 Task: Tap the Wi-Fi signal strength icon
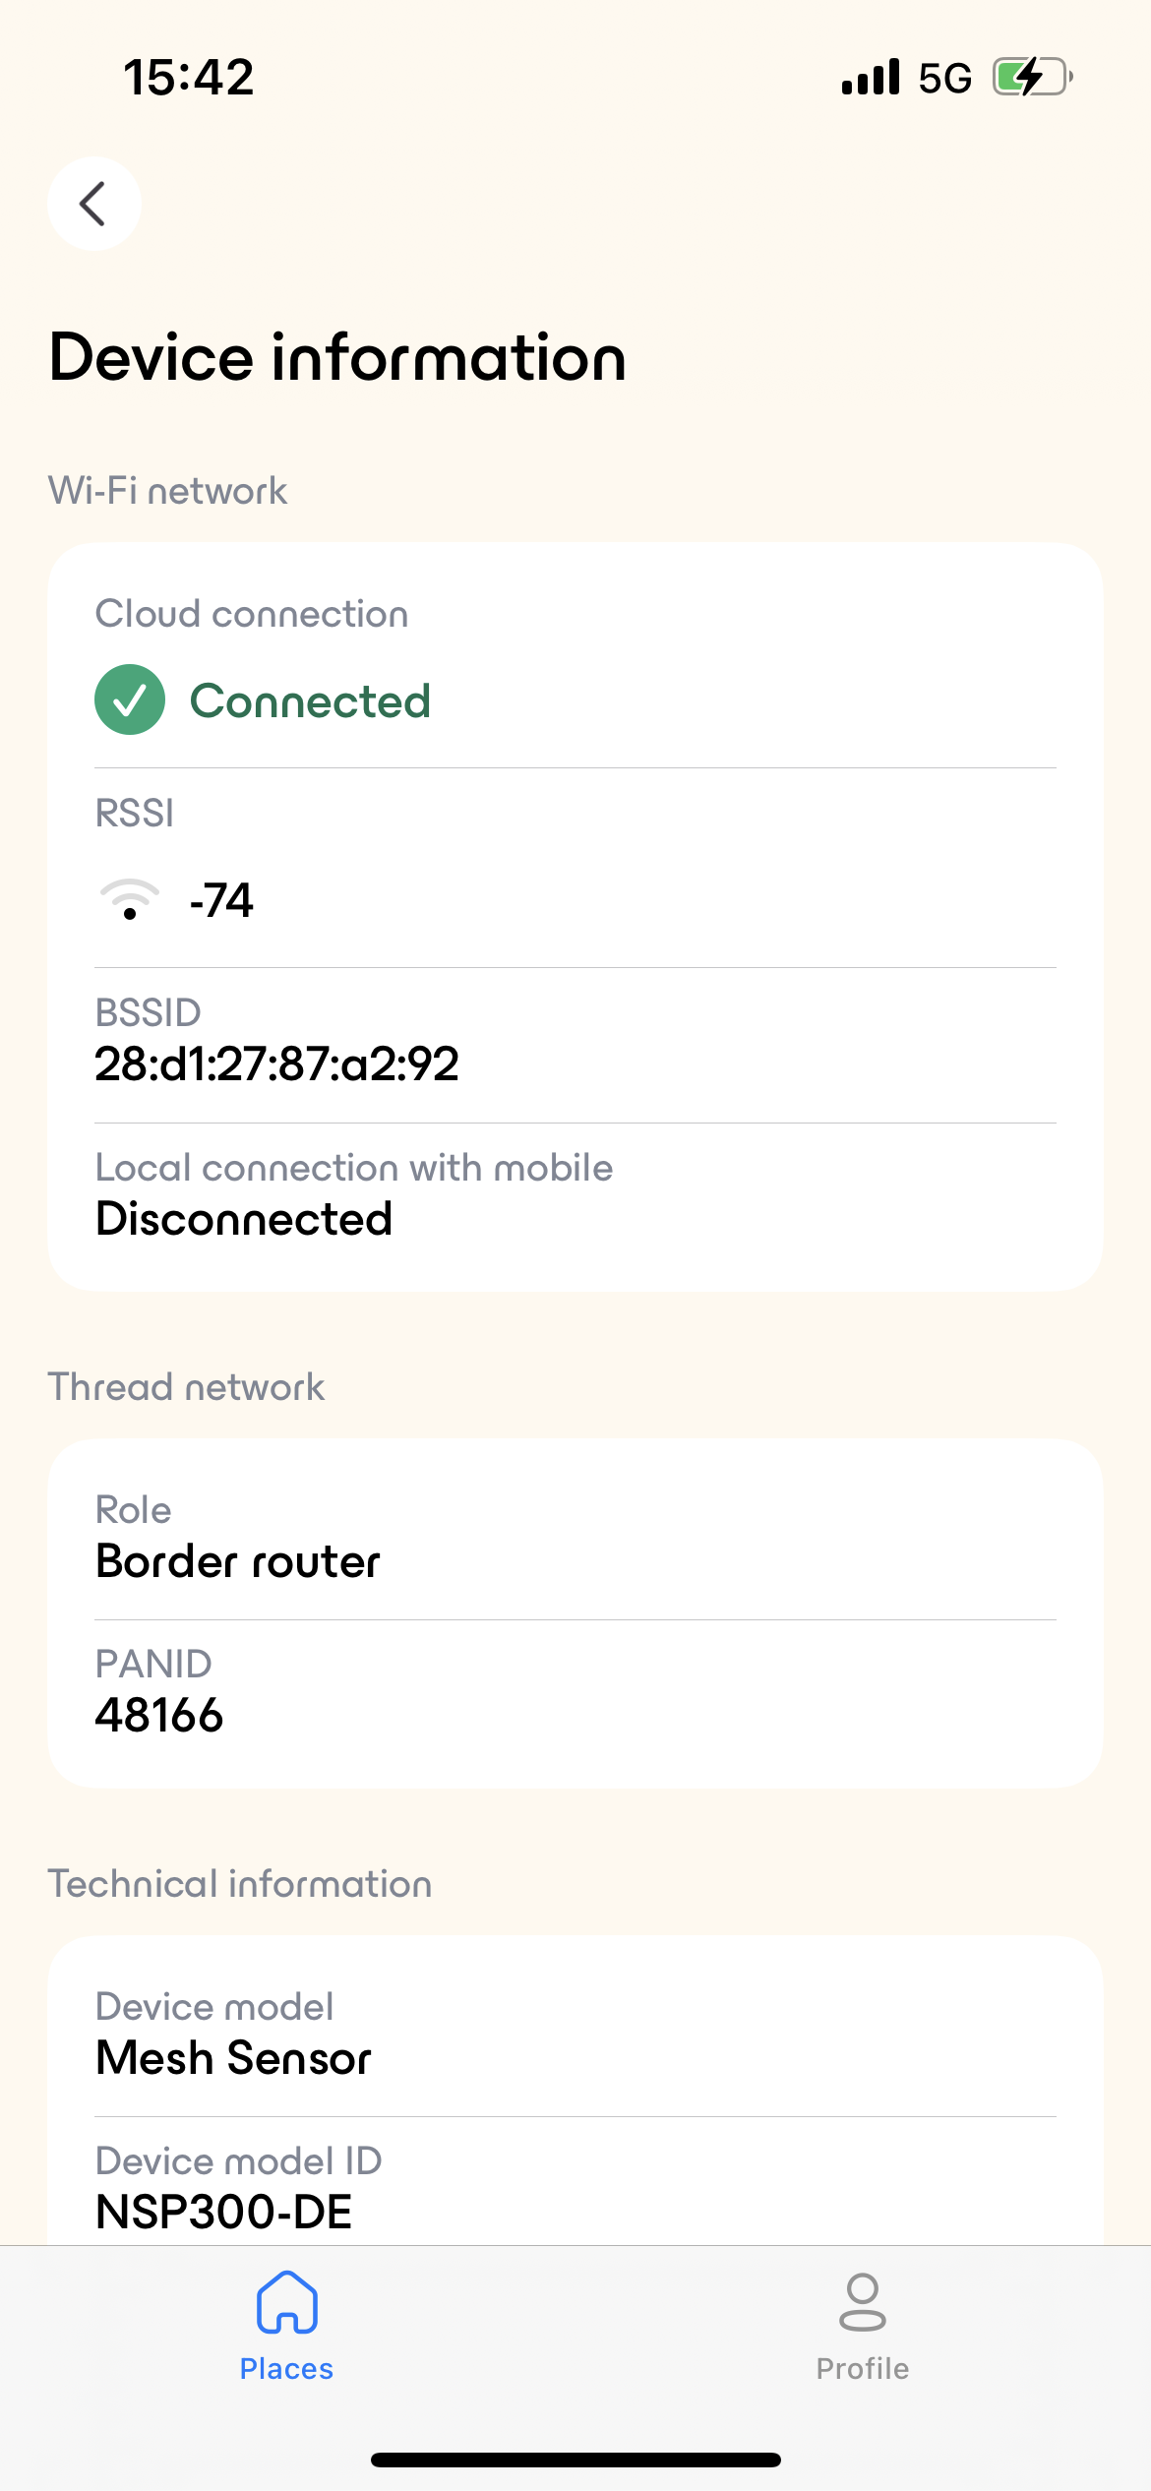click(129, 898)
